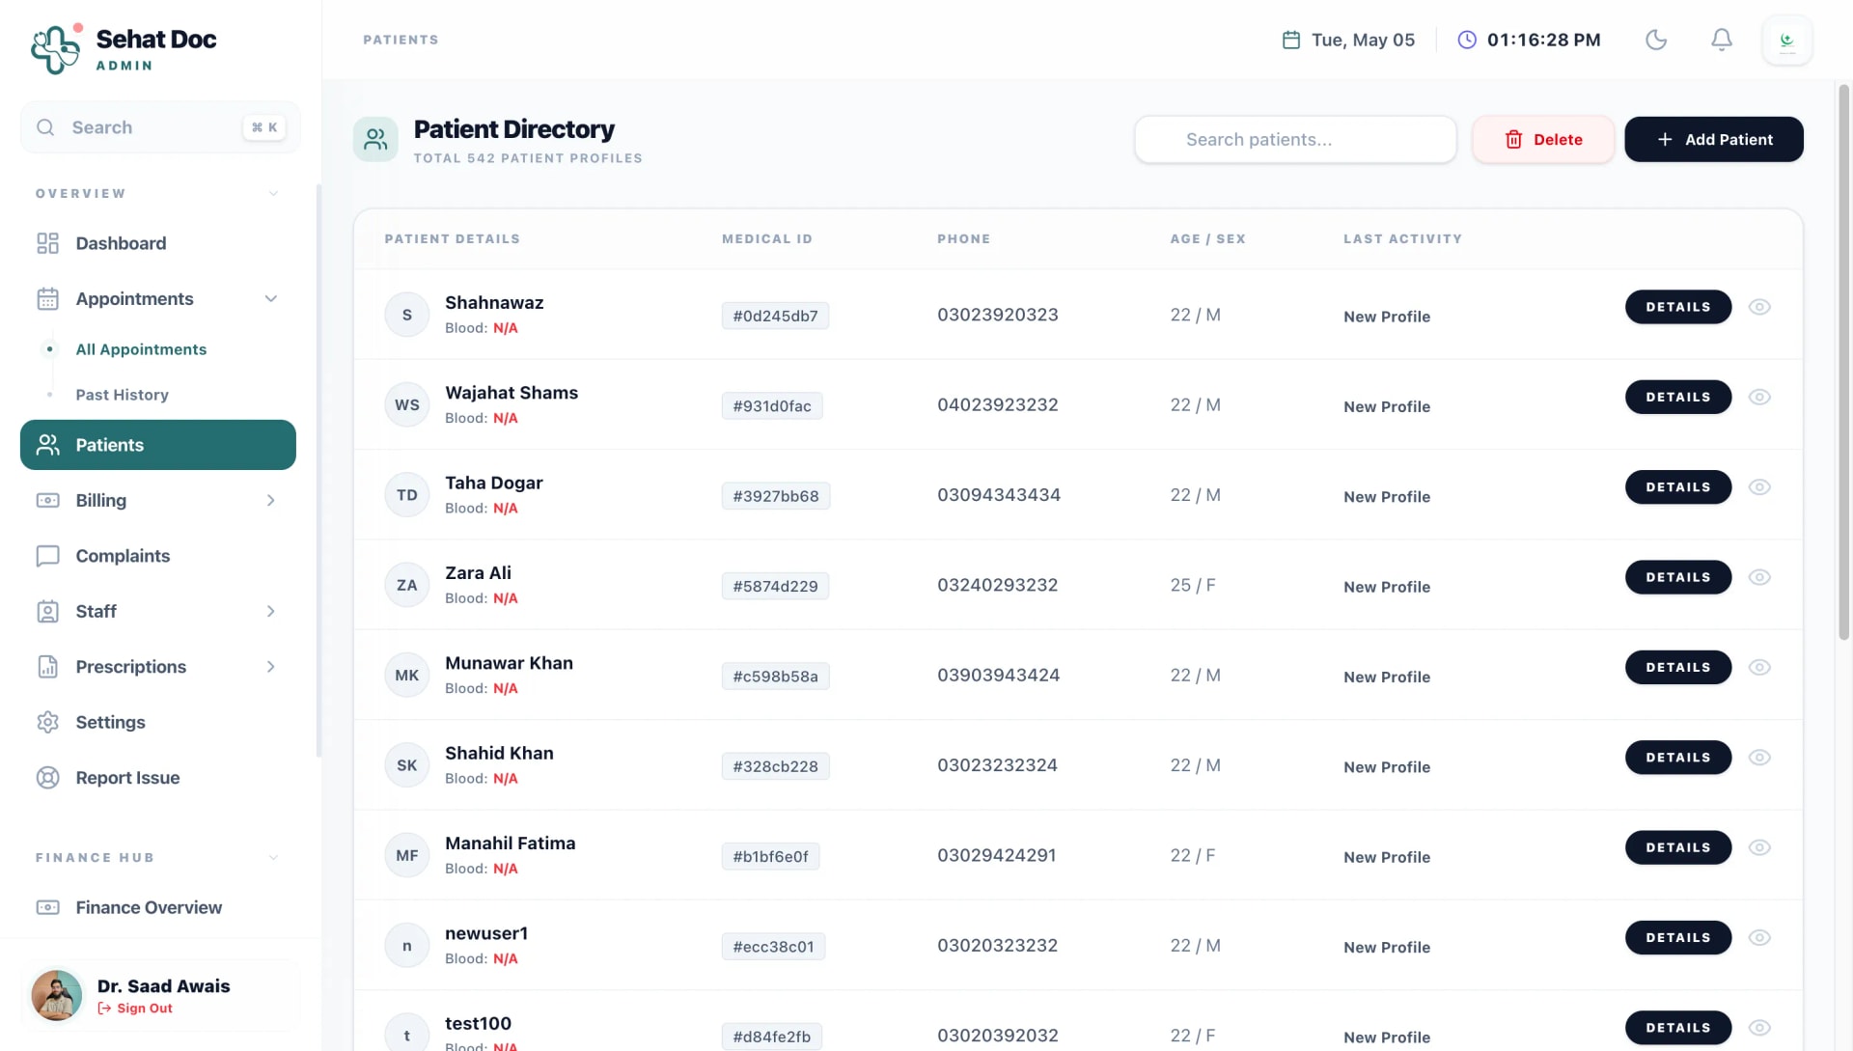Click the ZA avatar for Zara Ali
The width and height of the screenshot is (1853, 1051).
(407, 585)
